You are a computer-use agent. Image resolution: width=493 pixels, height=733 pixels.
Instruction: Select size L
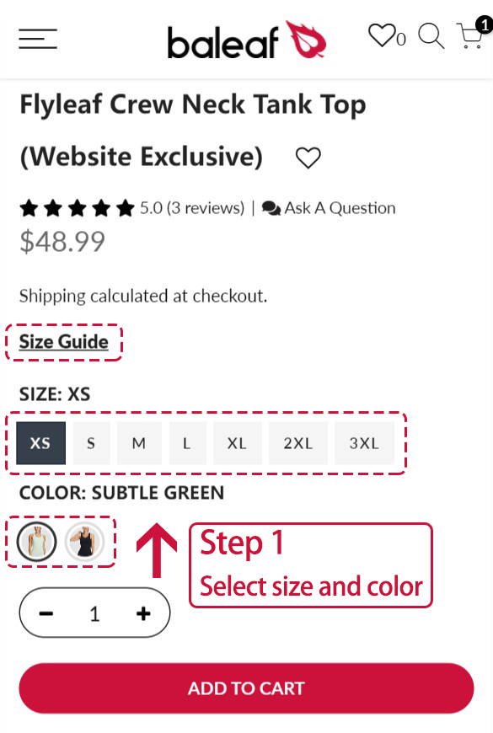[187, 442]
